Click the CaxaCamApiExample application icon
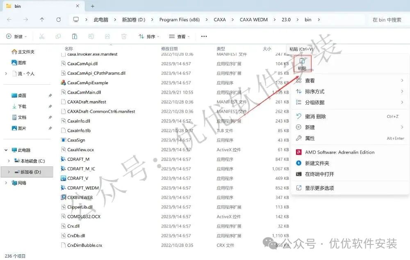The width and height of the screenshot is (410, 260). pyautogui.click(x=63, y=83)
